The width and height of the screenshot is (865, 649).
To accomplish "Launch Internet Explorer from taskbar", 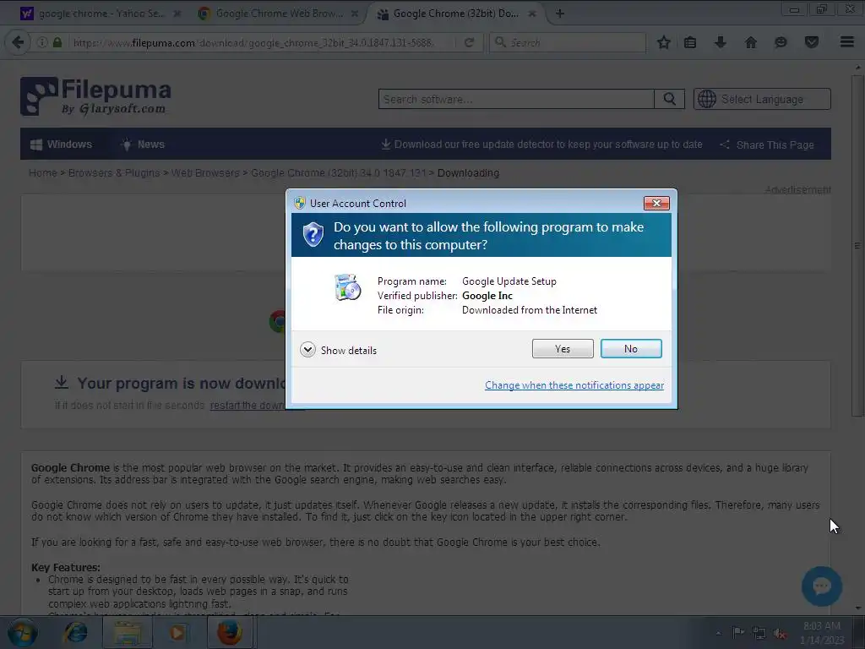I will pyautogui.click(x=75, y=632).
